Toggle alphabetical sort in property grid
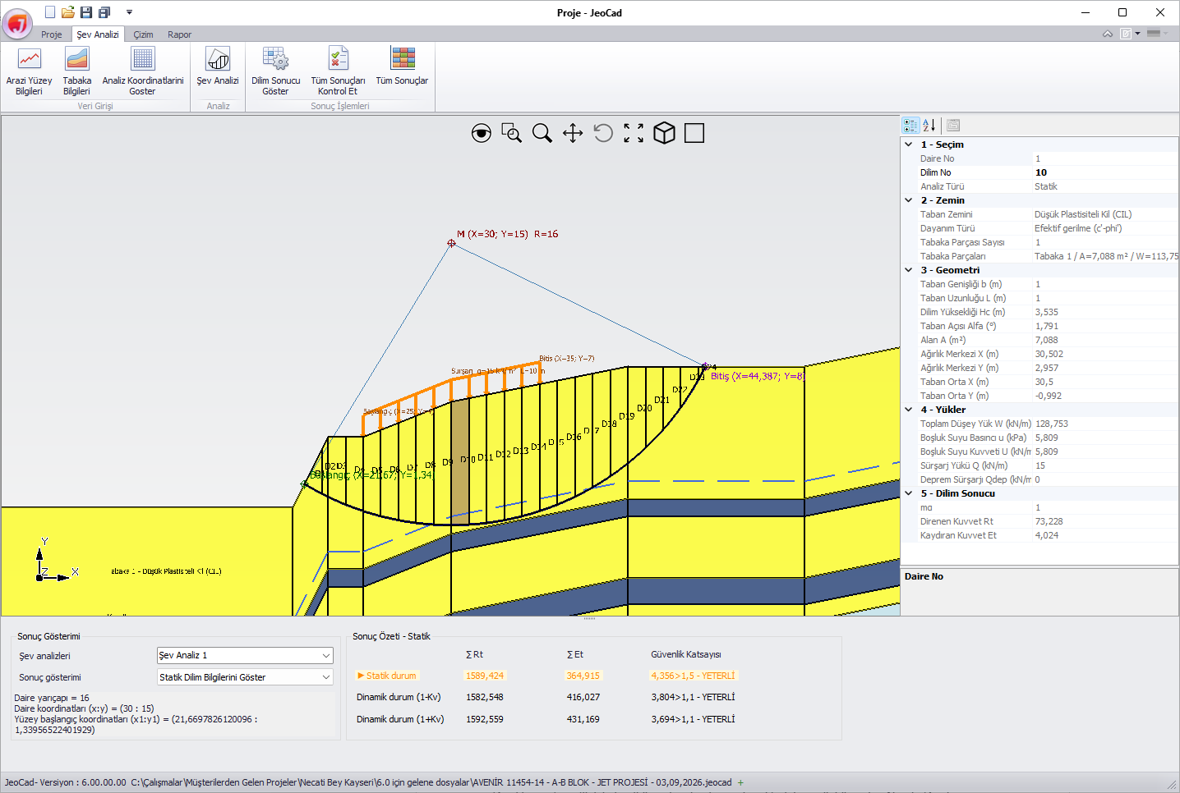 tap(929, 126)
